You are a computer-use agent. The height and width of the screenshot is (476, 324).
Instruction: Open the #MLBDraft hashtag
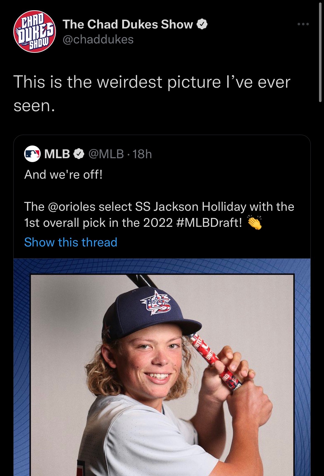[209, 223]
